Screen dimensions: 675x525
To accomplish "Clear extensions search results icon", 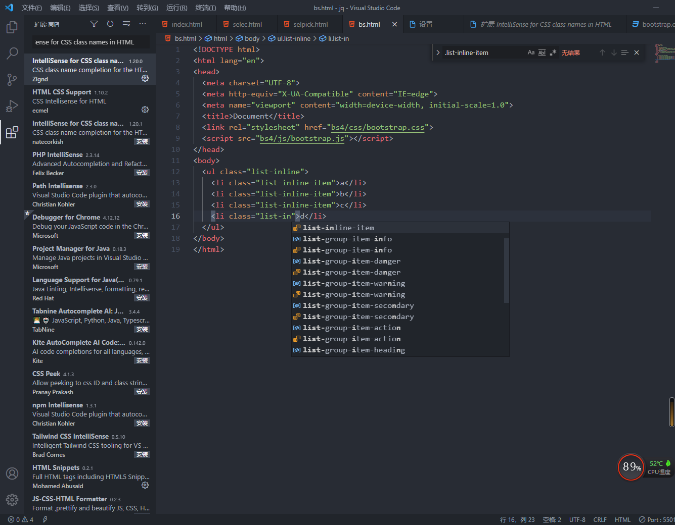I will tap(126, 24).
